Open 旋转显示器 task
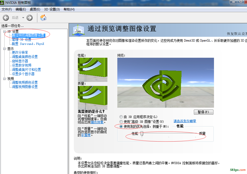 point(20,61)
